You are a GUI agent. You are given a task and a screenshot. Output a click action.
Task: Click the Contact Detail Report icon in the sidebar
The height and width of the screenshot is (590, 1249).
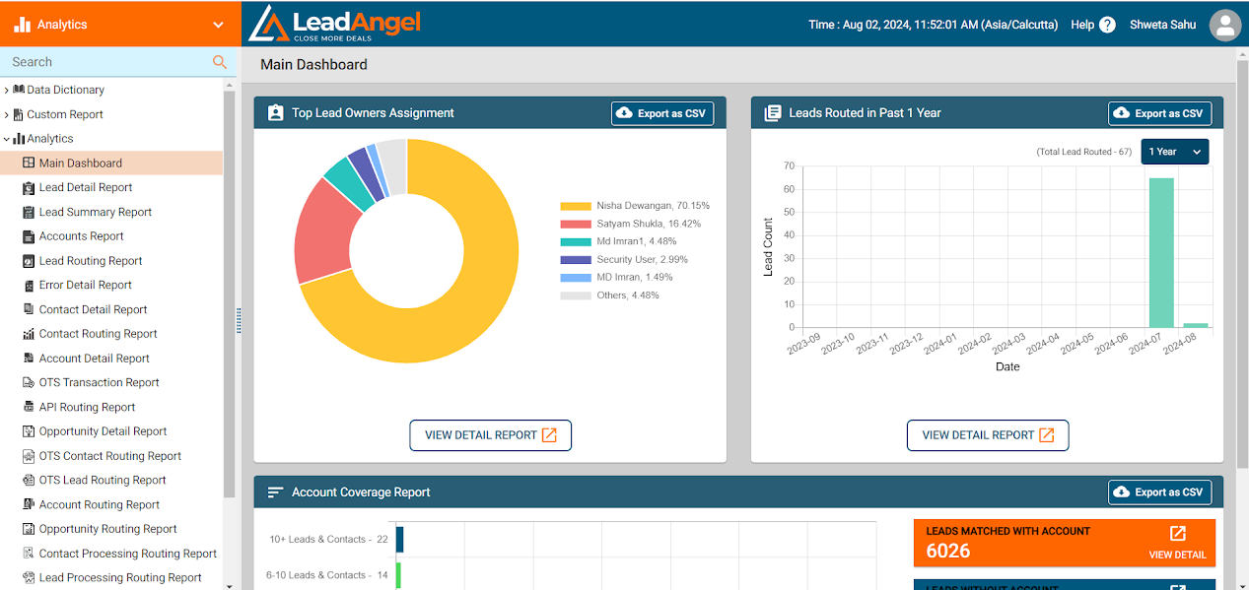pyautogui.click(x=29, y=309)
